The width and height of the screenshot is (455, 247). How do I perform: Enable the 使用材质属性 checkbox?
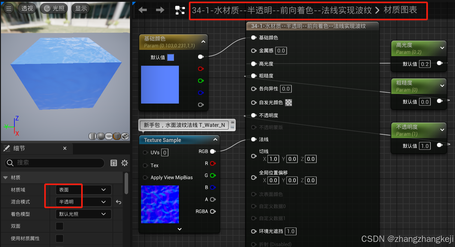59,238
